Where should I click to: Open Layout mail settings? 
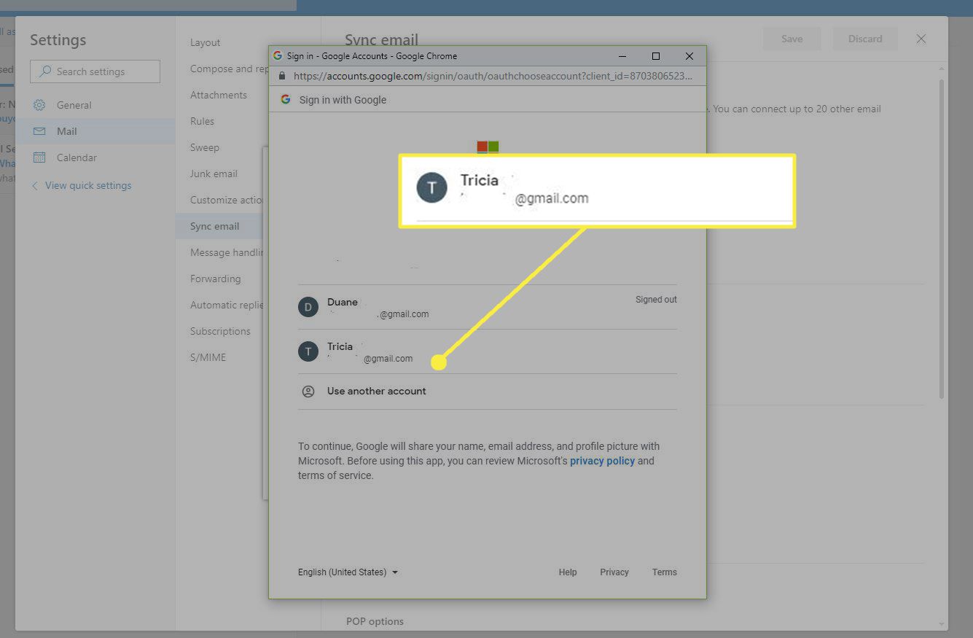206,42
